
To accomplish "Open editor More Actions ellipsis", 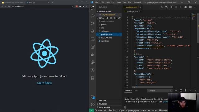I will point(195,7).
